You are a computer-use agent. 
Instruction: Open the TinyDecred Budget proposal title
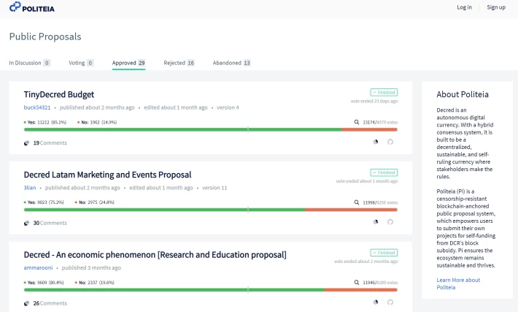[x=59, y=94]
